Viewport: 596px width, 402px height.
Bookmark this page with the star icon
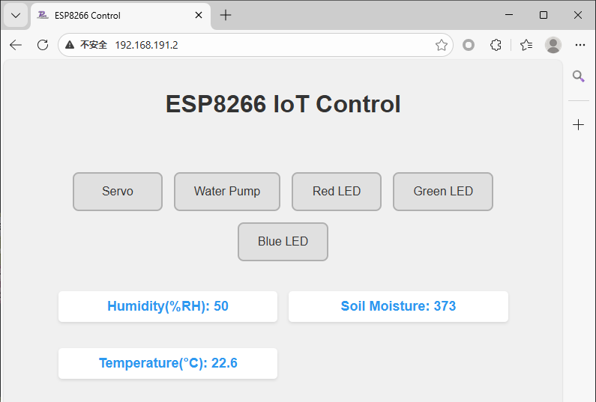coord(441,45)
